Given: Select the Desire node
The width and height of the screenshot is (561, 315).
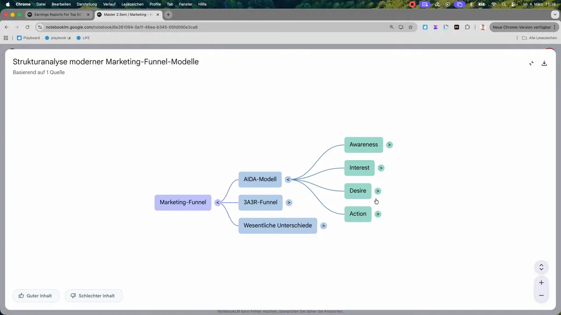Looking at the screenshot, I should pyautogui.click(x=358, y=191).
